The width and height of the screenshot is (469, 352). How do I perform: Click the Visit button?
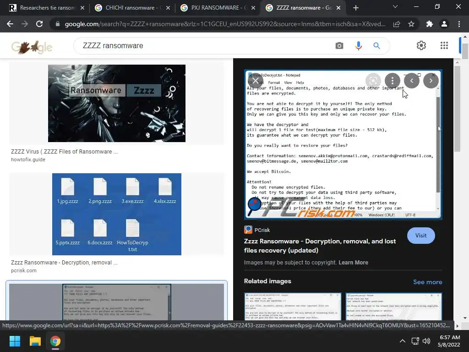coord(421,236)
